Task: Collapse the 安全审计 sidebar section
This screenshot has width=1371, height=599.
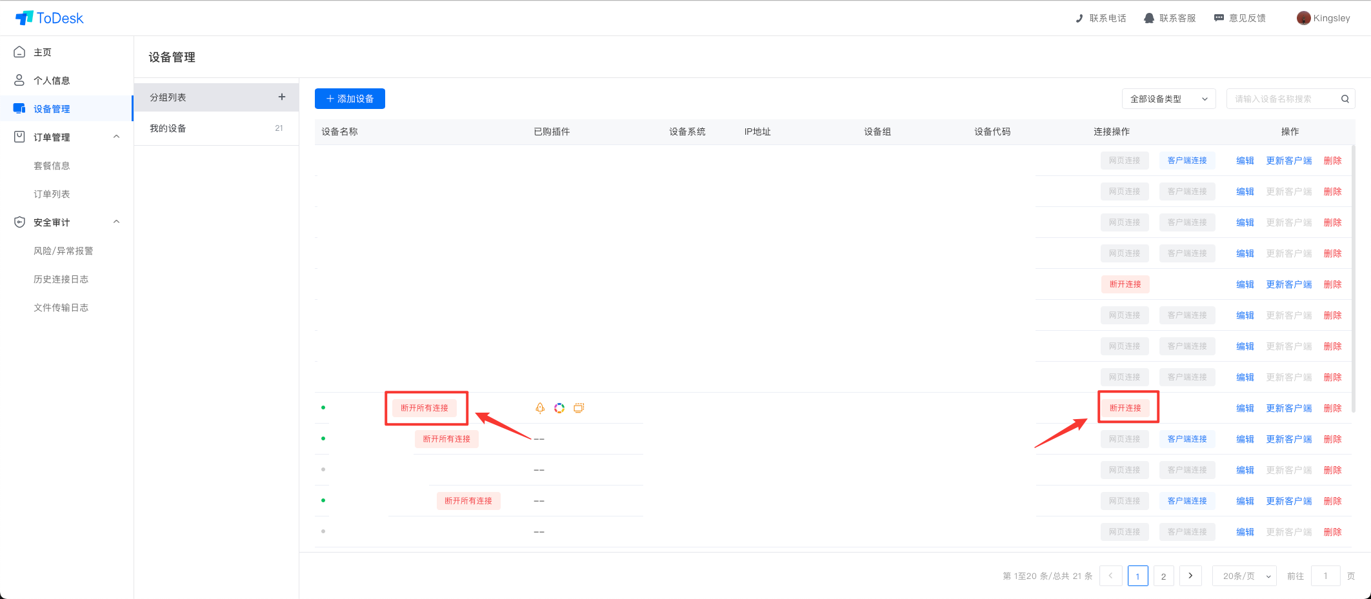Action: 117,222
